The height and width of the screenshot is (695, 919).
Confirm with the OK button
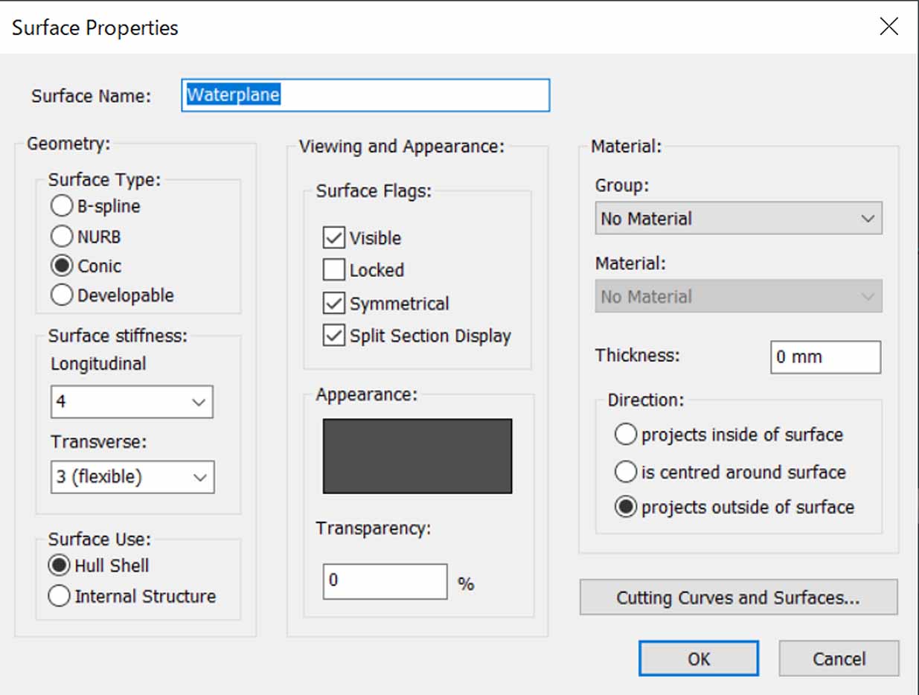click(699, 659)
